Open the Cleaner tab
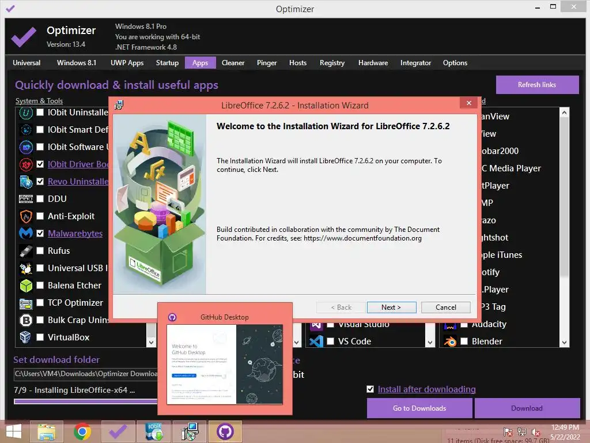This screenshot has width=590, height=443. pyautogui.click(x=233, y=63)
